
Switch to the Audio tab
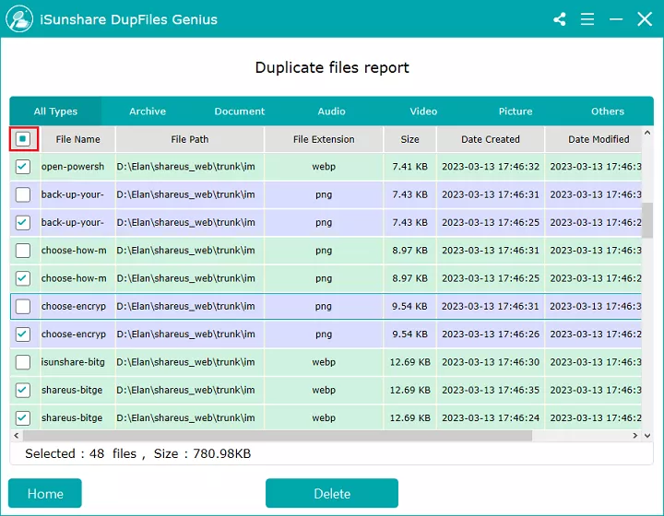pos(332,111)
